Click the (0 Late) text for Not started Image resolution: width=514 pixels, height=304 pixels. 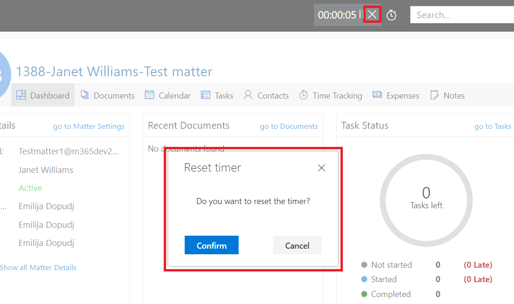pyautogui.click(x=478, y=264)
